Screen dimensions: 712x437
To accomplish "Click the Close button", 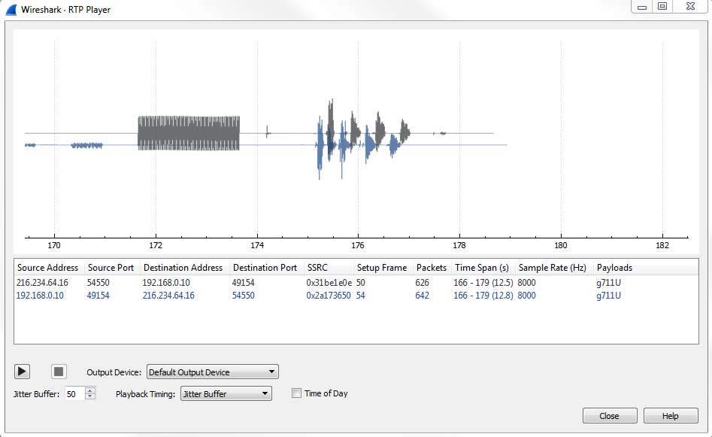I will click(609, 416).
